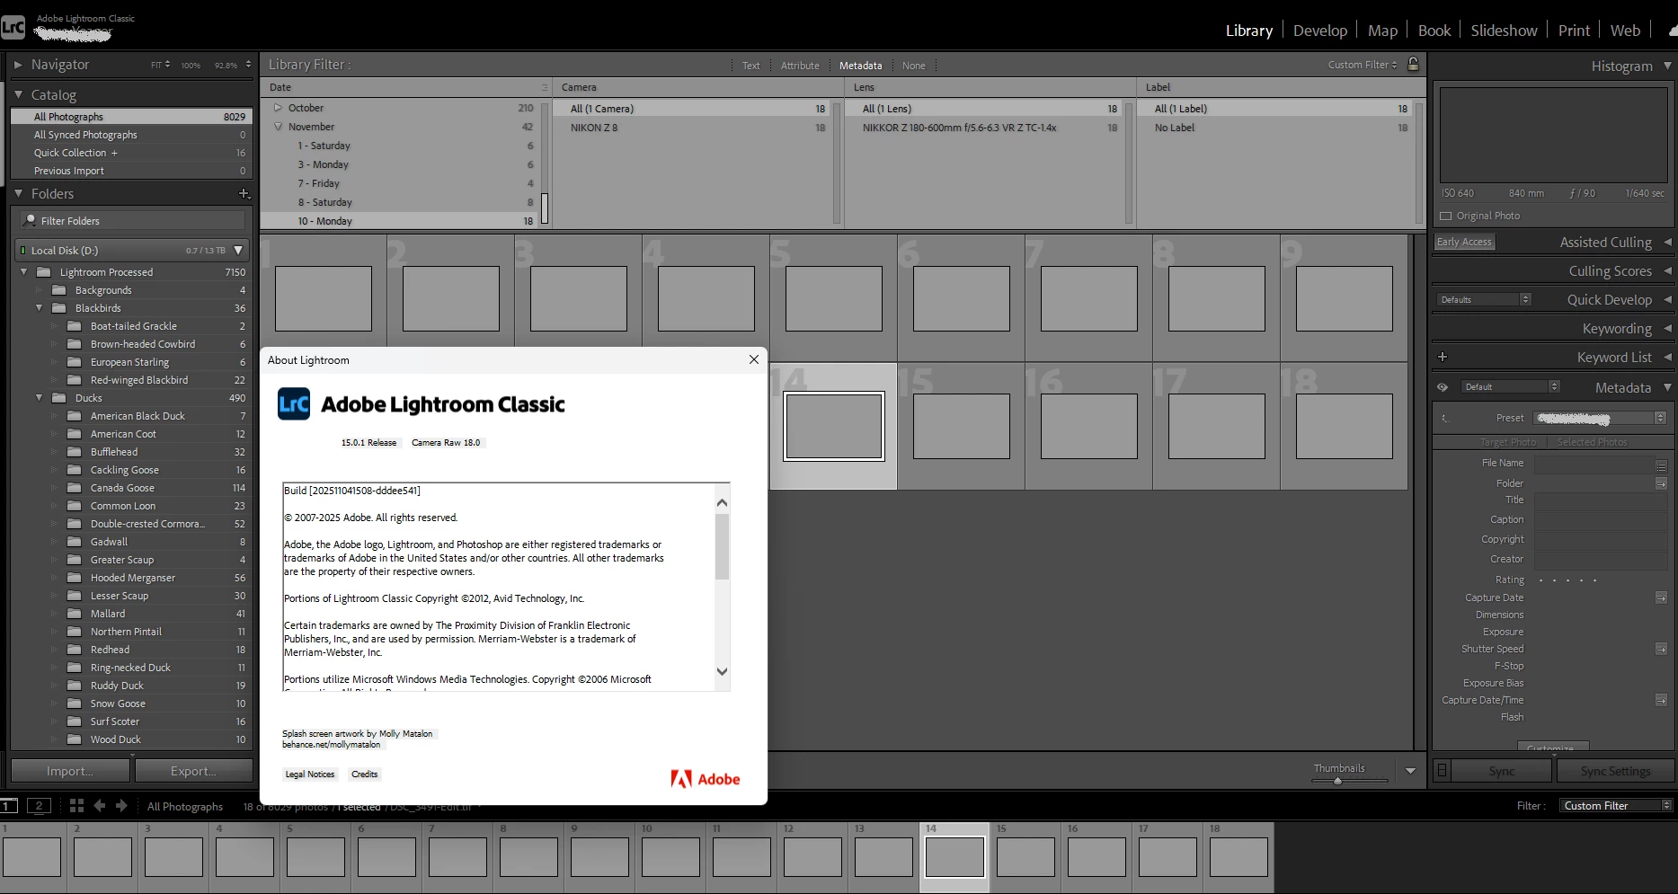The image size is (1678, 894).
Task: Adjust the Thumbnails size slider
Action: 1337,781
